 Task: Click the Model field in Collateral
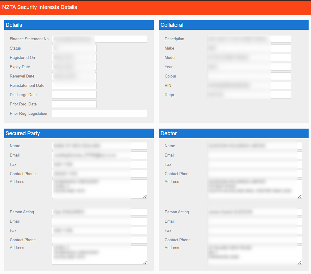(x=249, y=57)
